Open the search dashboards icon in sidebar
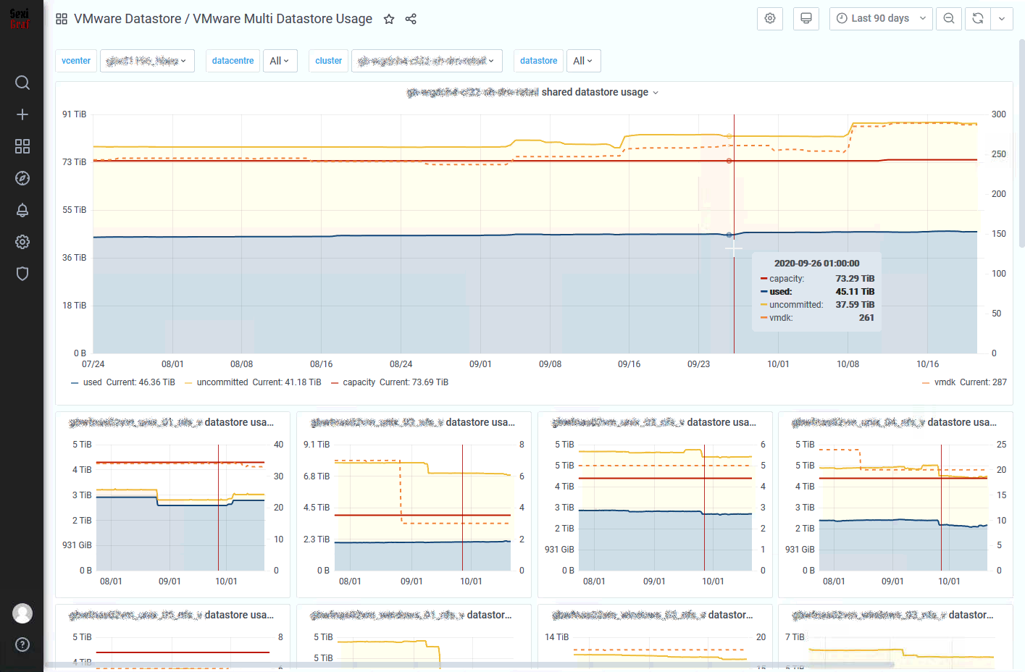The width and height of the screenshot is (1025, 672). 22,83
